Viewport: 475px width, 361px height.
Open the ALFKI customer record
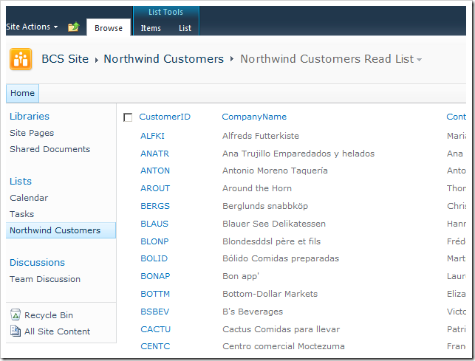click(152, 136)
